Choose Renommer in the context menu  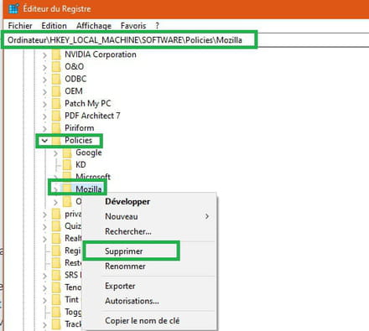click(x=125, y=266)
